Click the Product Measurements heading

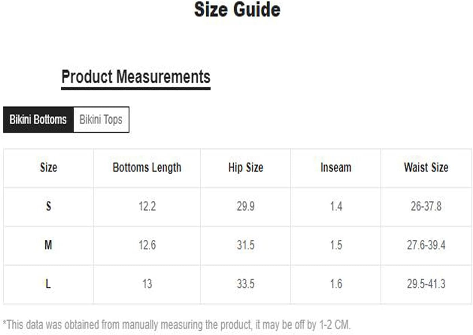pyautogui.click(x=136, y=76)
